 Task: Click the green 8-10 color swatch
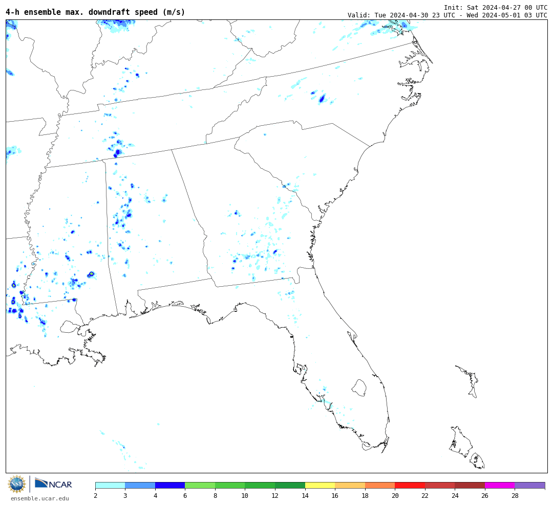pos(230,485)
